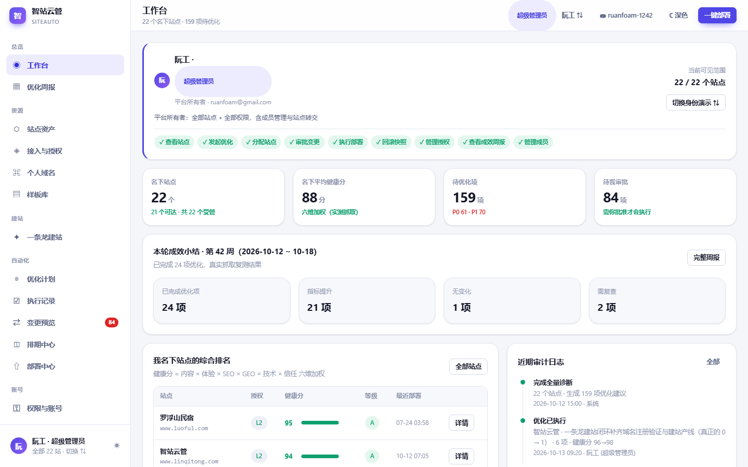Navigate to 权限与账号 in the sidebar
The image size is (748, 467).
pos(65,408)
